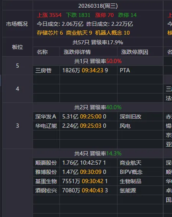
Task: Click the 涨停 70 count
Action: (104, 15)
